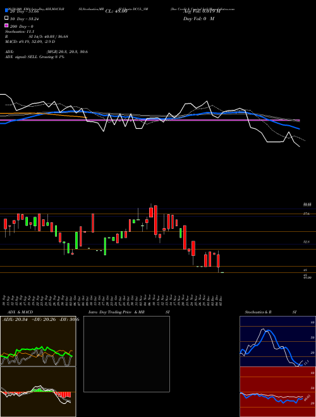
Task: Click the 'Stochastics: 11.1' reading
Action: coord(20,32)
